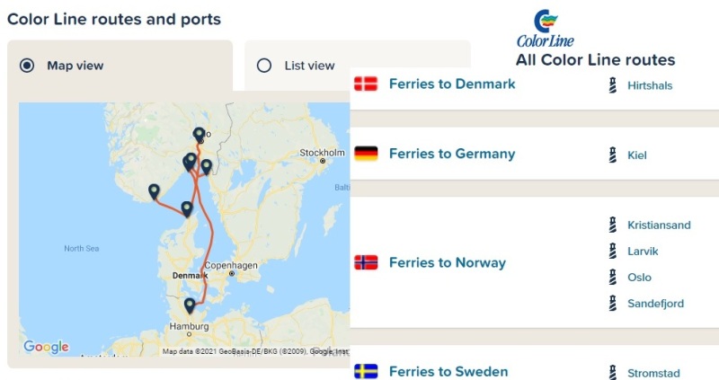Viewport: 719px width, 380px height.
Task: Open the Sandefjord port link
Action: coord(656,304)
